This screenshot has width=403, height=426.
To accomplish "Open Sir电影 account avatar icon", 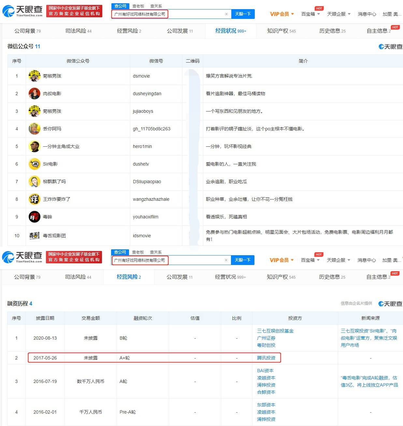I will 34,164.
